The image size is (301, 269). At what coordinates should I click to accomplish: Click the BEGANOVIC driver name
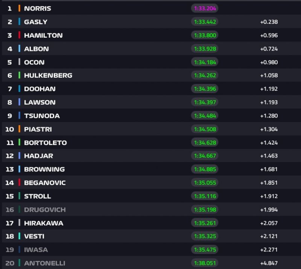pyautogui.click(x=45, y=183)
